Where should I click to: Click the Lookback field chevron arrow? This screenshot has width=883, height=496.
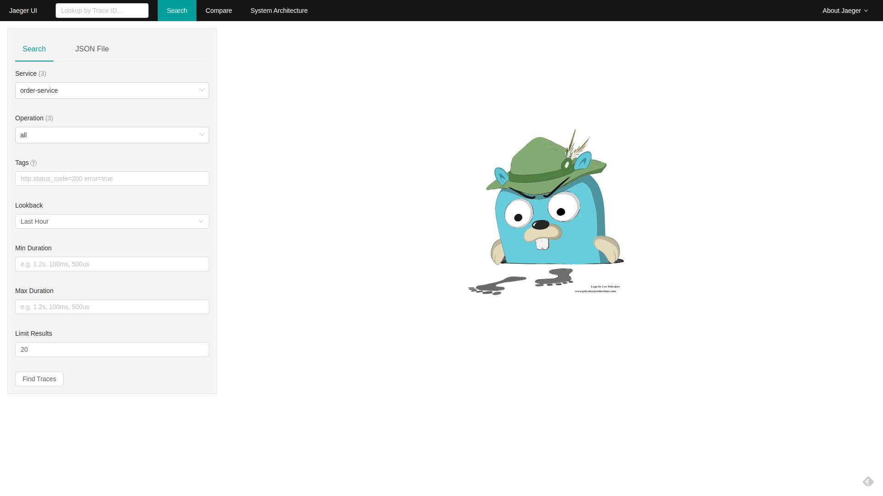coord(201,221)
